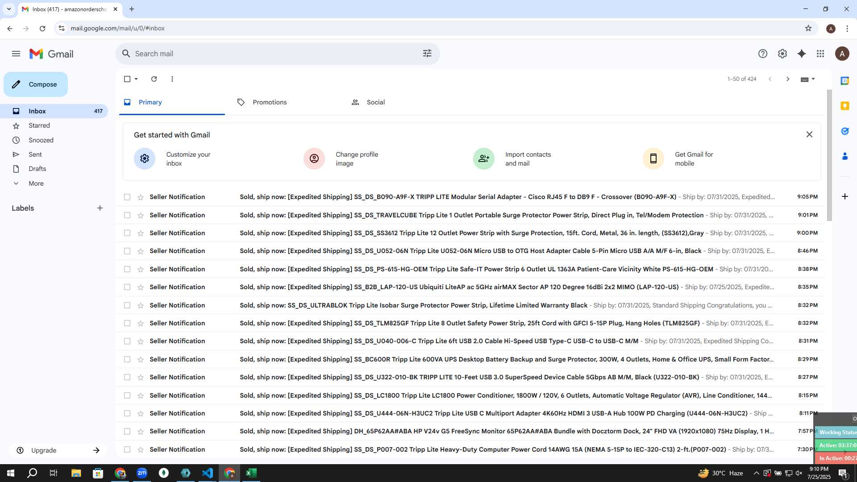The image size is (857, 482).
Task: Open Google Calendar side panel icon
Action: pyautogui.click(x=845, y=81)
